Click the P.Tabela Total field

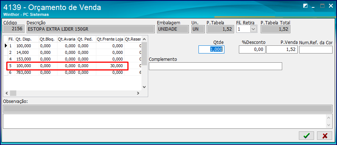point(276,29)
